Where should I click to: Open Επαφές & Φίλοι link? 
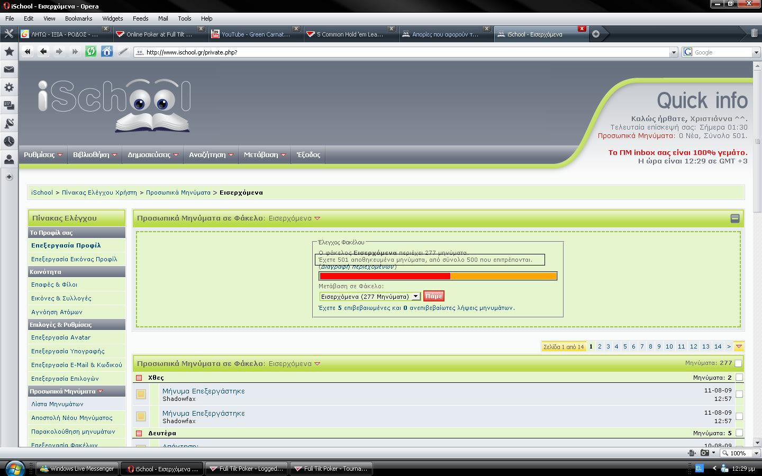54,285
